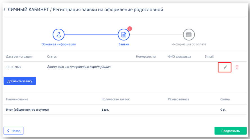Click the pencil edit icon for the application

pyautogui.click(x=225, y=67)
